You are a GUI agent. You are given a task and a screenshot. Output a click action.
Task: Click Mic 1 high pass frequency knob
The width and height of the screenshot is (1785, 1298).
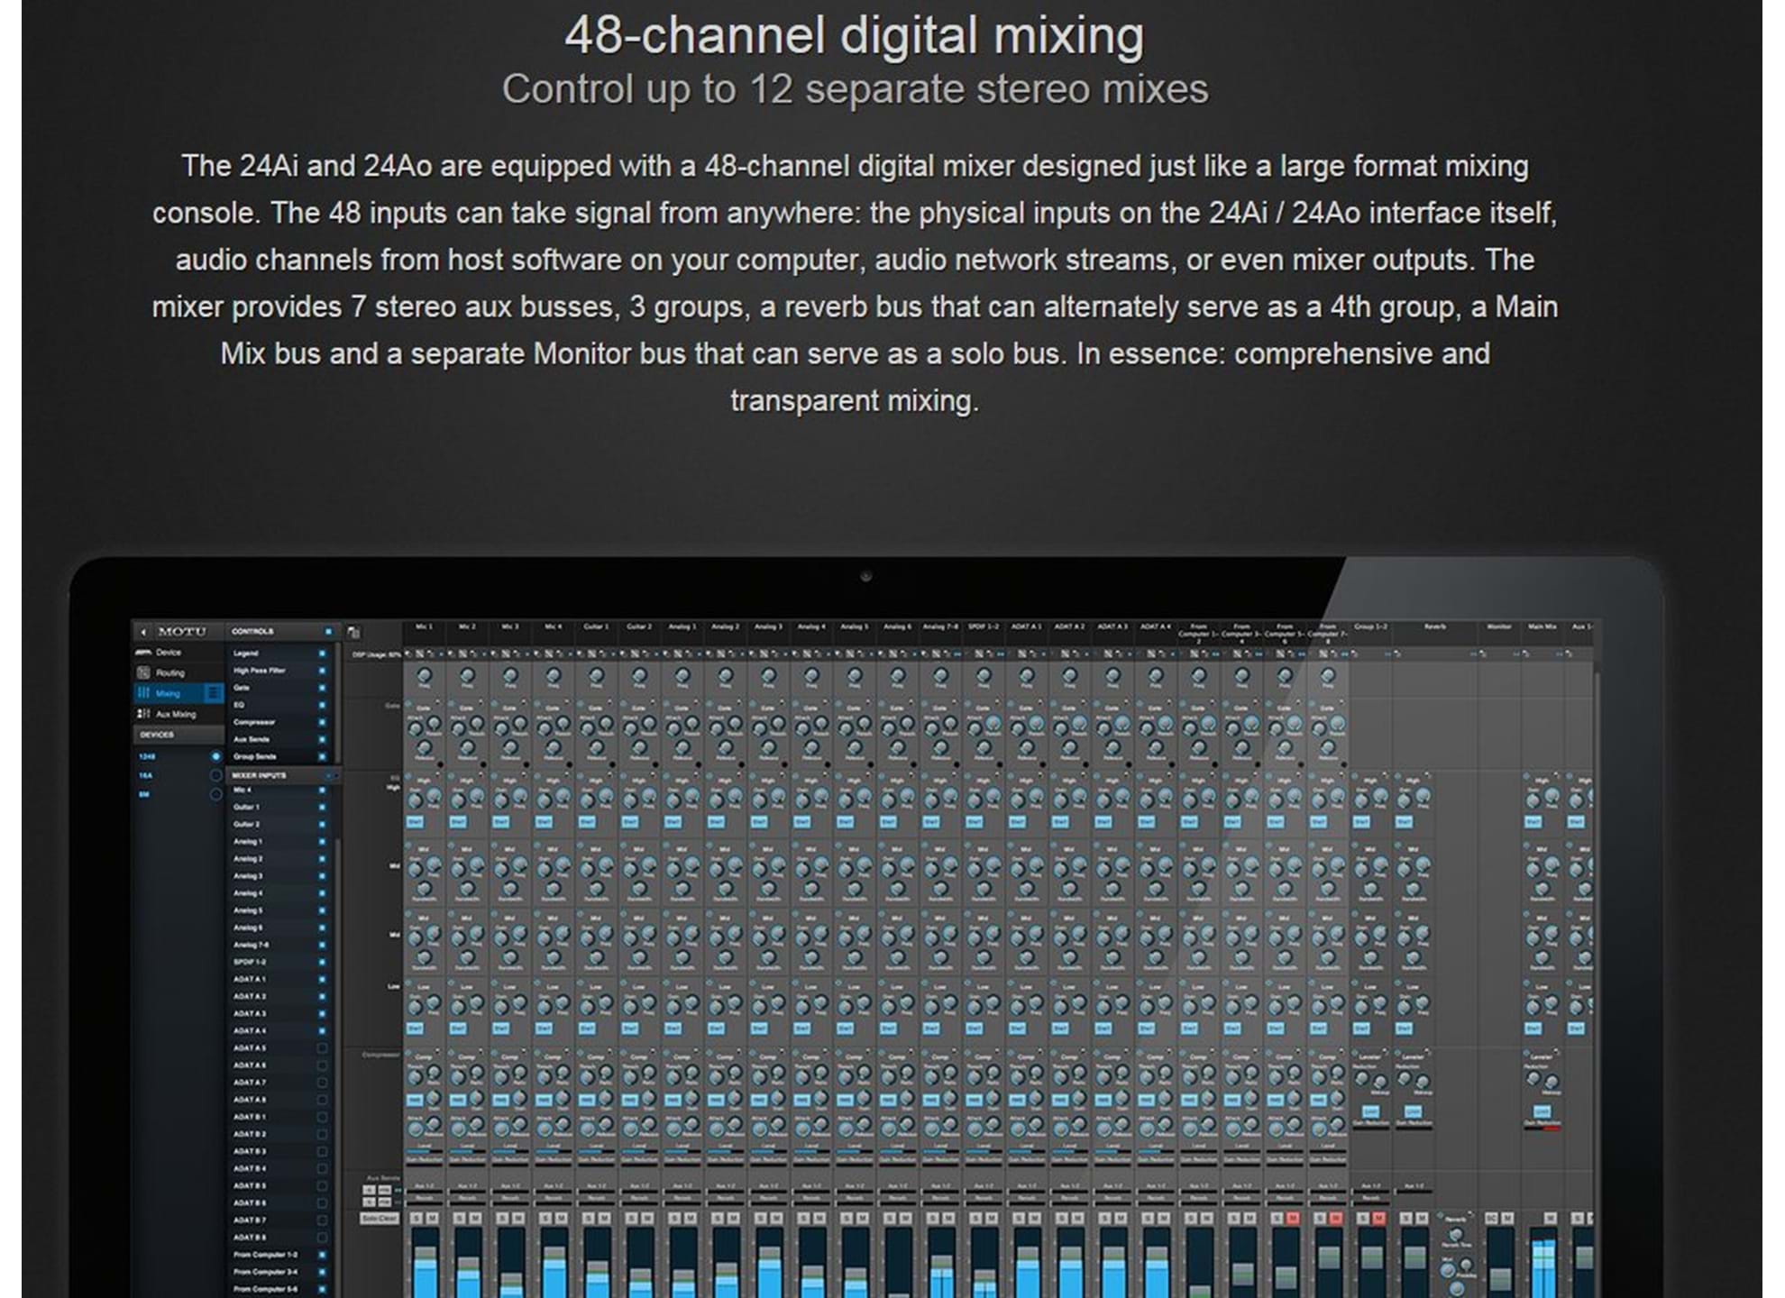424,675
